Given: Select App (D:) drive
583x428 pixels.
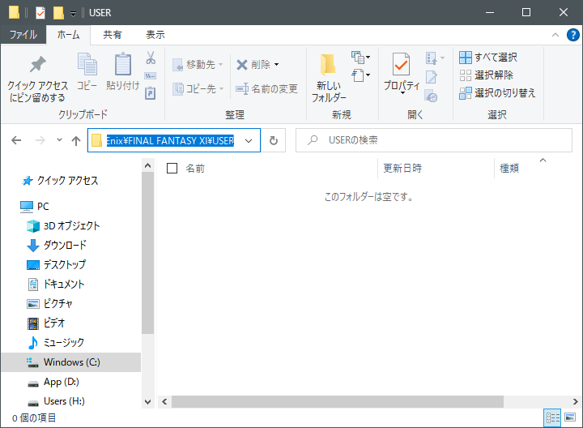Looking at the screenshot, I should tap(53, 382).
